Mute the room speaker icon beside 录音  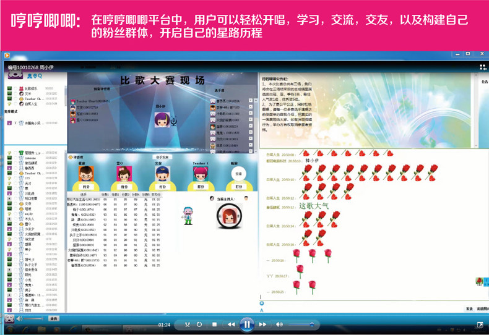[x=19, y=318]
